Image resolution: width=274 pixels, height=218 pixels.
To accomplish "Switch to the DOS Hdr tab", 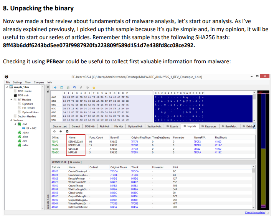I will pos(90,126).
